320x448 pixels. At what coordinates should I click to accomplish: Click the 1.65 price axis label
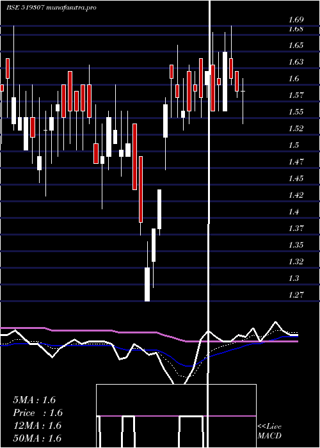[296, 45]
